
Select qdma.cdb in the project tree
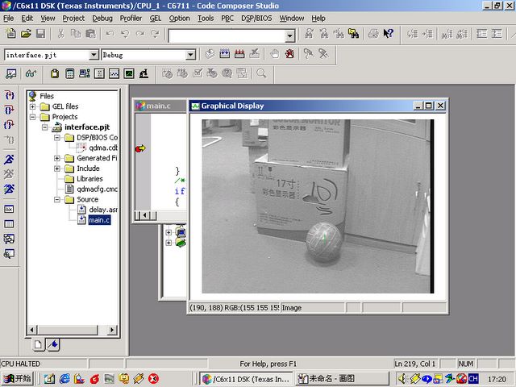103,148
